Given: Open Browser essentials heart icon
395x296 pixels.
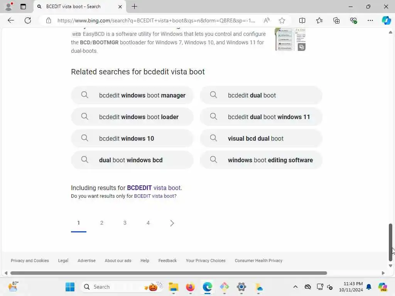Looking at the screenshot, I should 353,20.
